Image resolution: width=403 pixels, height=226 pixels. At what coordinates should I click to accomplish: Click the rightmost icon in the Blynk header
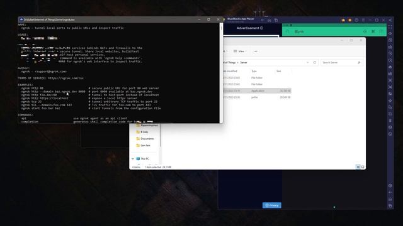[381, 31]
